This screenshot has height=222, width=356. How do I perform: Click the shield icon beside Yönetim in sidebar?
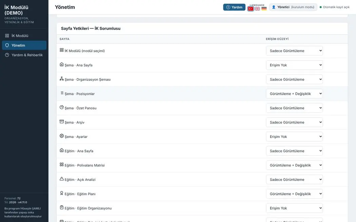coord(7,45)
